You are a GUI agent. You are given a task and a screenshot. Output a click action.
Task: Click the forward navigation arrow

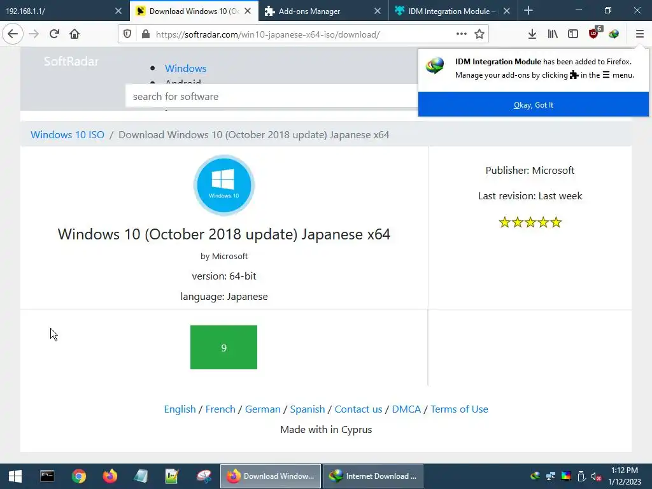[x=34, y=34]
